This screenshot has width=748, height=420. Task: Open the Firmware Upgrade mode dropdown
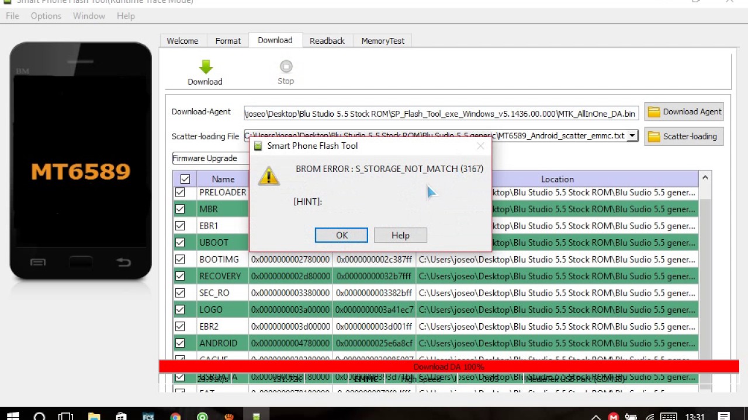210,158
